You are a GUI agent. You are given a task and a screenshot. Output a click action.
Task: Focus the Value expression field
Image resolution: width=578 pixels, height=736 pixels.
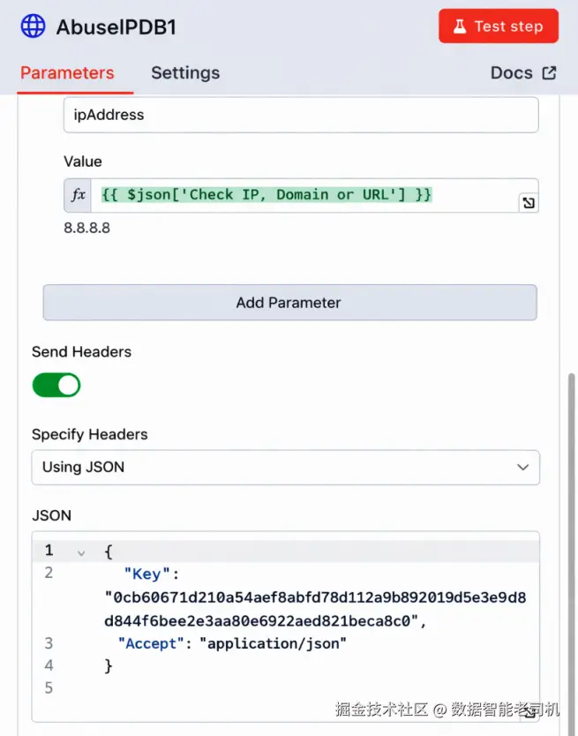(300, 195)
